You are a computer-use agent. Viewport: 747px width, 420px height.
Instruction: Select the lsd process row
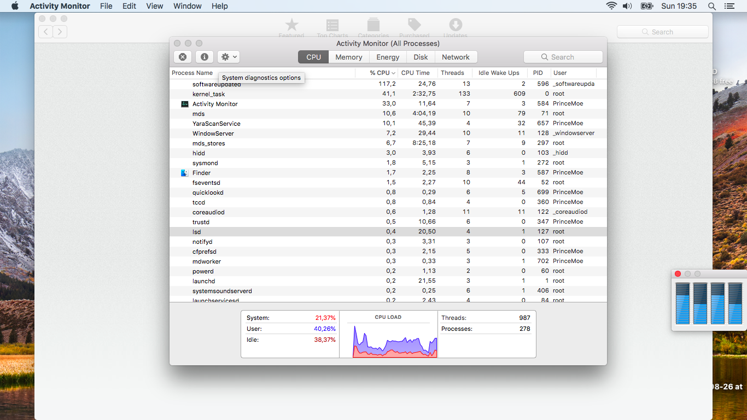[388, 232]
